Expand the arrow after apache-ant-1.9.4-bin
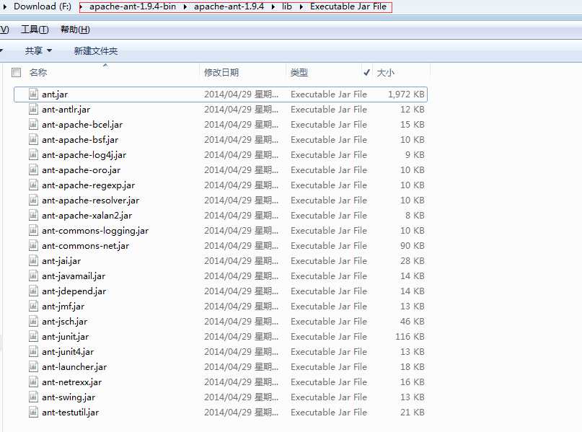The height and width of the screenshot is (432, 582). coord(185,6)
